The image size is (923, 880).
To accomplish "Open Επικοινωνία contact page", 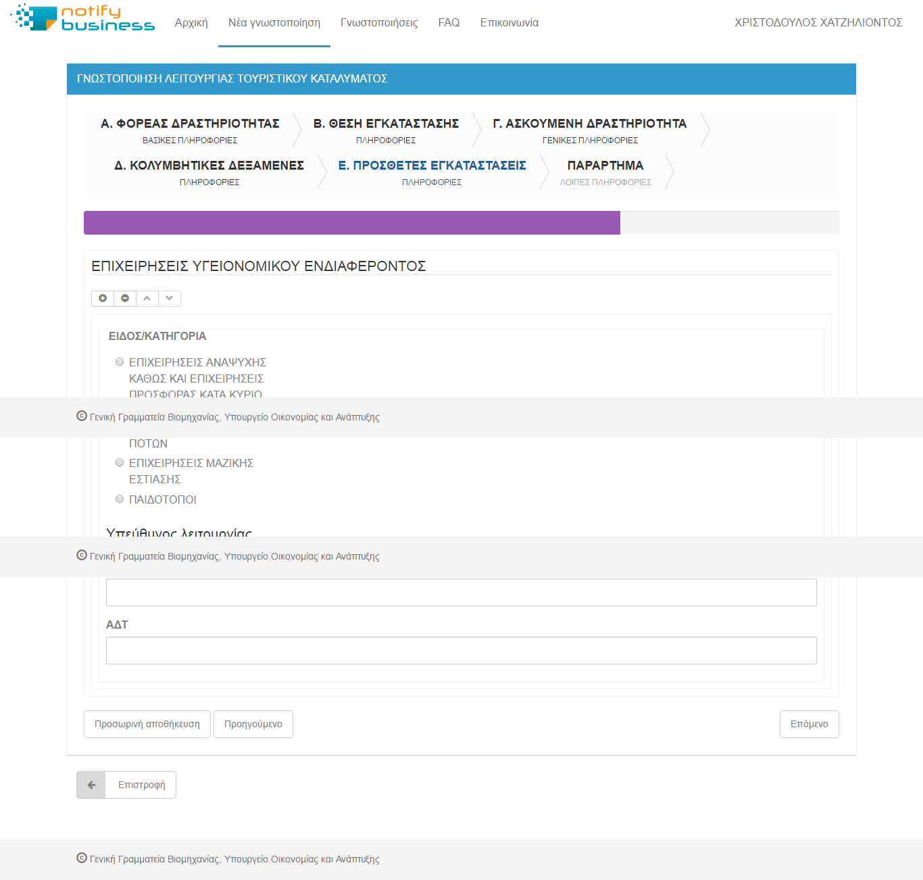I will coord(509,22).
